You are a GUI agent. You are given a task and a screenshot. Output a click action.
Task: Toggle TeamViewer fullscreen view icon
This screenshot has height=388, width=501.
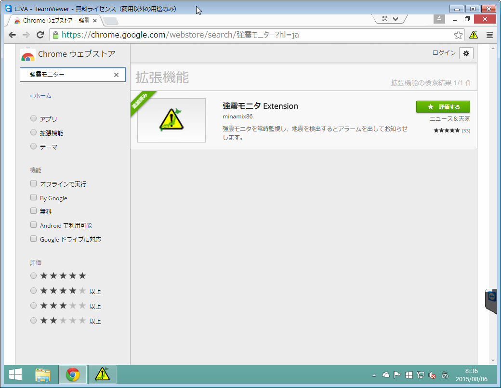tap(385, 19)
